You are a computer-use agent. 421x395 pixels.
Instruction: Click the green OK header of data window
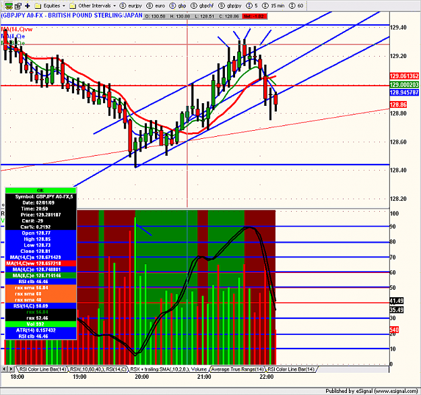pos(41,190)
